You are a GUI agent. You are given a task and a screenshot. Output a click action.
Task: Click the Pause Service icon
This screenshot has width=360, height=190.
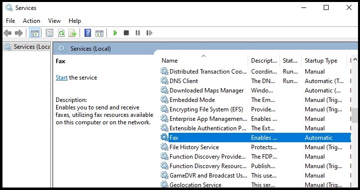click(138, 33)
